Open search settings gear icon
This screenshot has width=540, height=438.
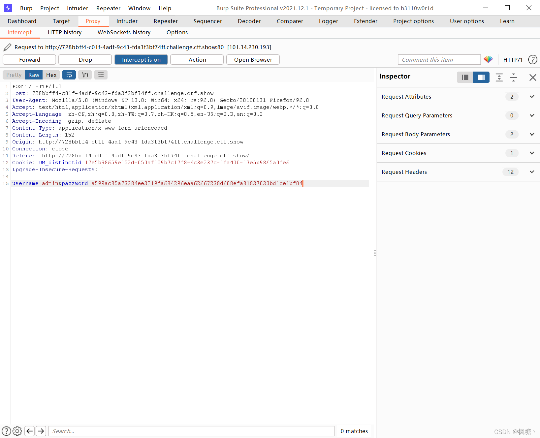(17, 431)
